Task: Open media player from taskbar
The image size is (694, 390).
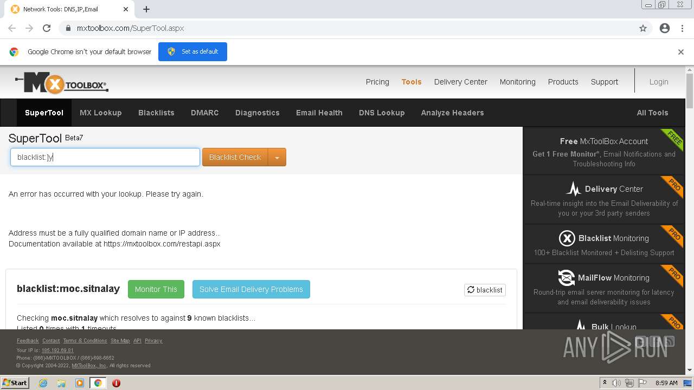Action: point(80,383)
